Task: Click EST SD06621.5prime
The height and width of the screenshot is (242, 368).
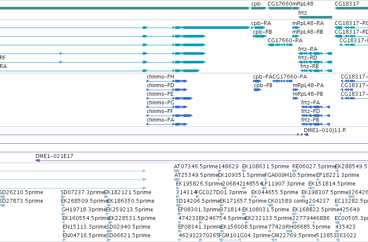Action: pos(109,240)
